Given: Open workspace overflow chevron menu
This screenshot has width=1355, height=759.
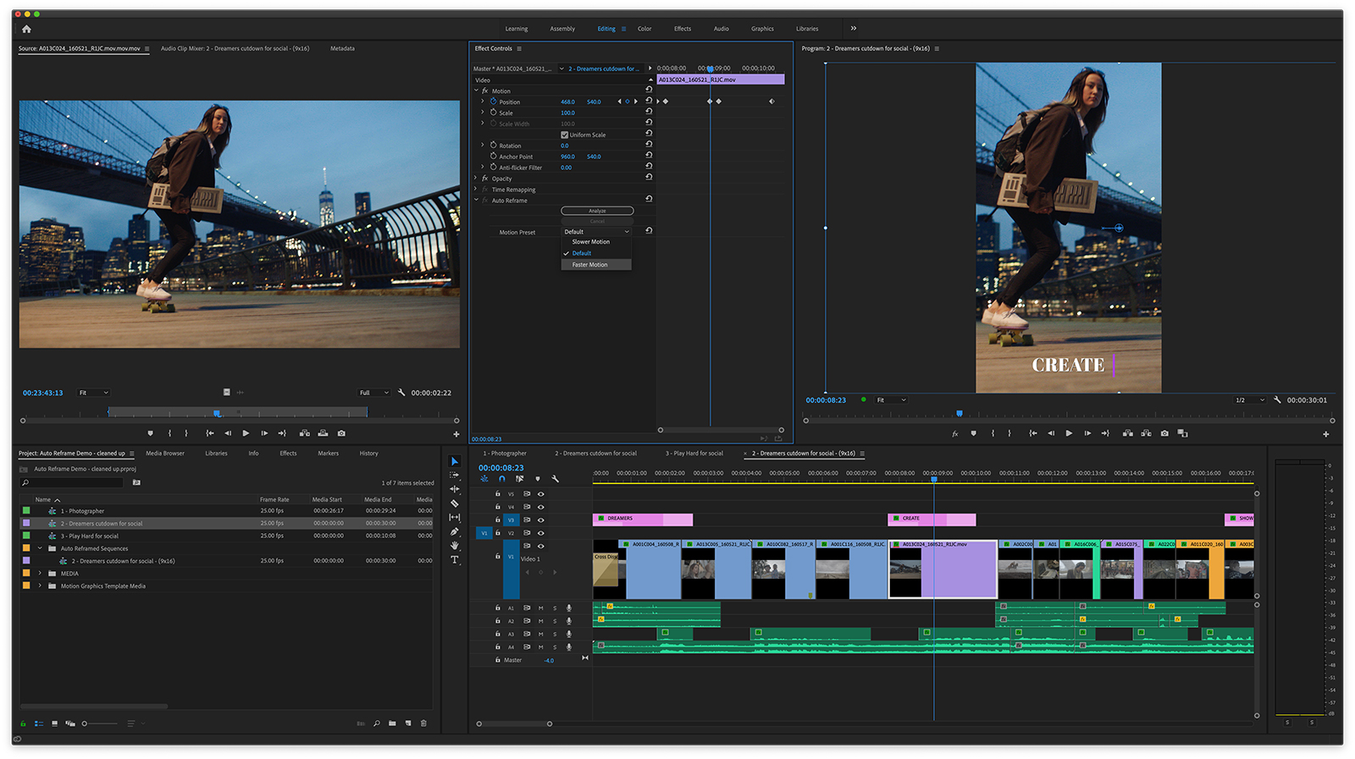Looking at the screenshot, I should (854, 29).
